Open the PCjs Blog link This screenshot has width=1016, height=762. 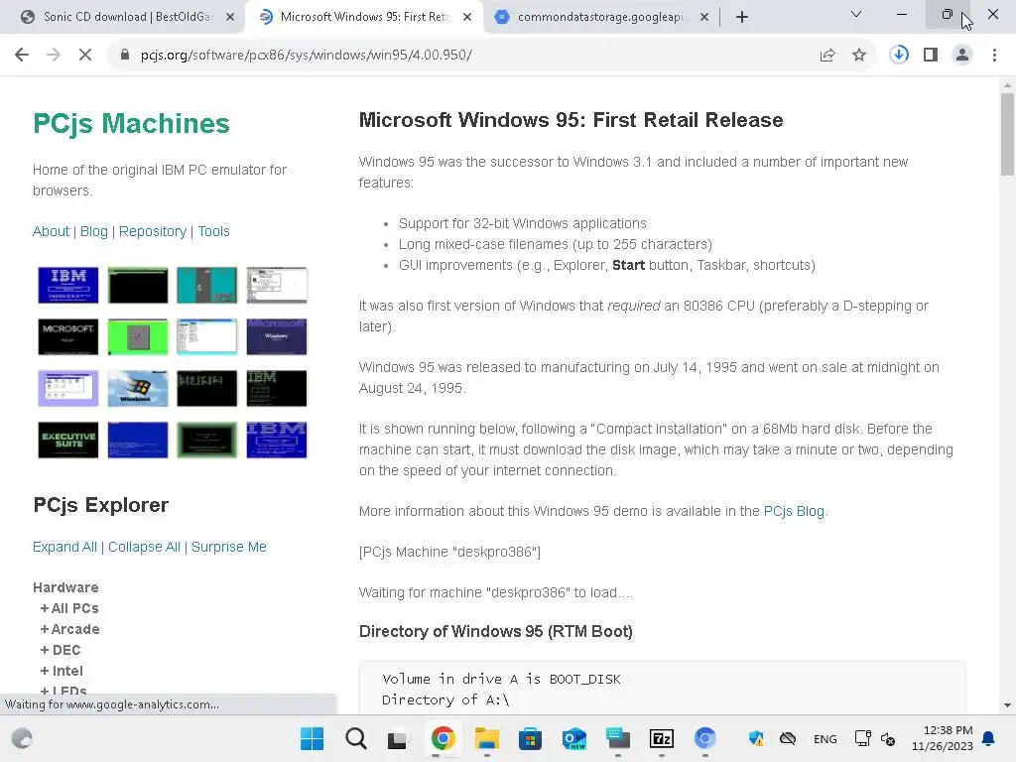tap(794, 511)
